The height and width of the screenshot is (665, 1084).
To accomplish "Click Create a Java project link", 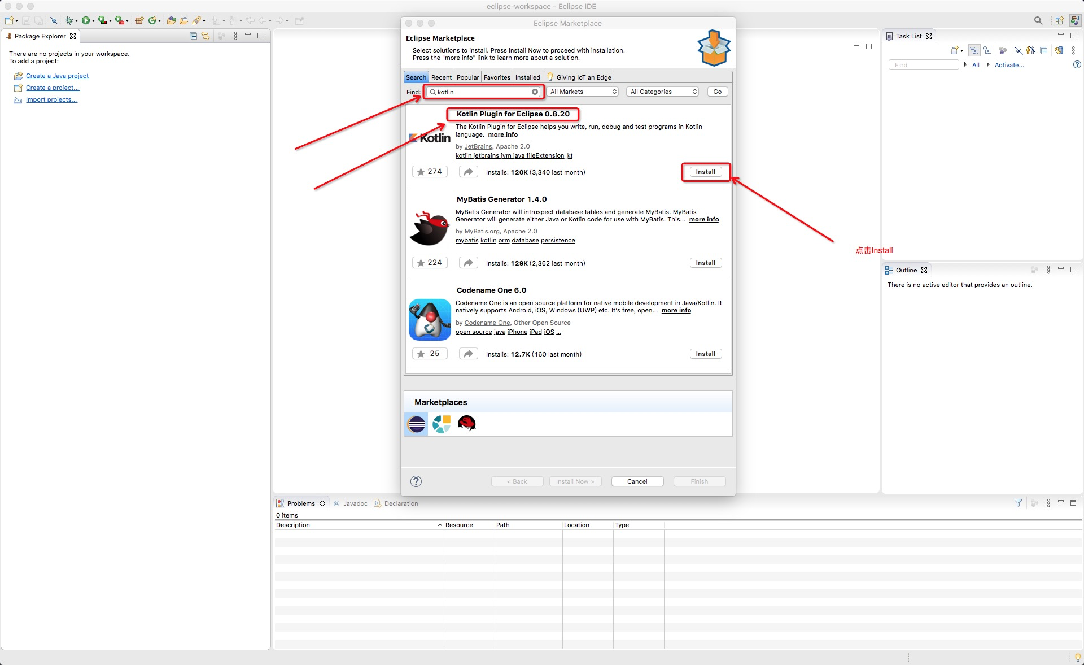I will tap(57, 76).
